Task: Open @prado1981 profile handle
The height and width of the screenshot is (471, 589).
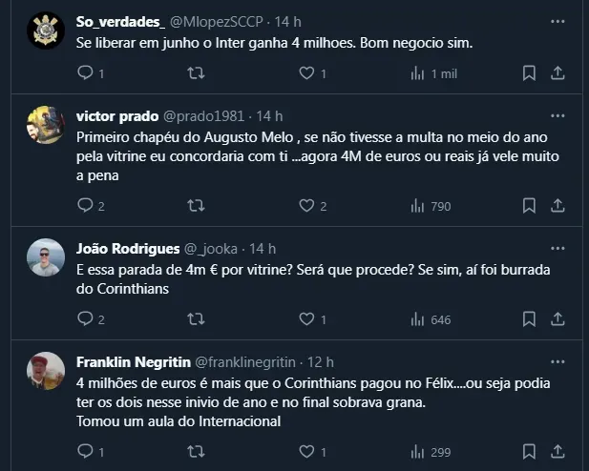Action: [202, 115]
